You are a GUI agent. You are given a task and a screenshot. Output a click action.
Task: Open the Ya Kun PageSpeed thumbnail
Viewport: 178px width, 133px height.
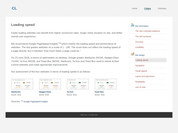click(78, 84)
